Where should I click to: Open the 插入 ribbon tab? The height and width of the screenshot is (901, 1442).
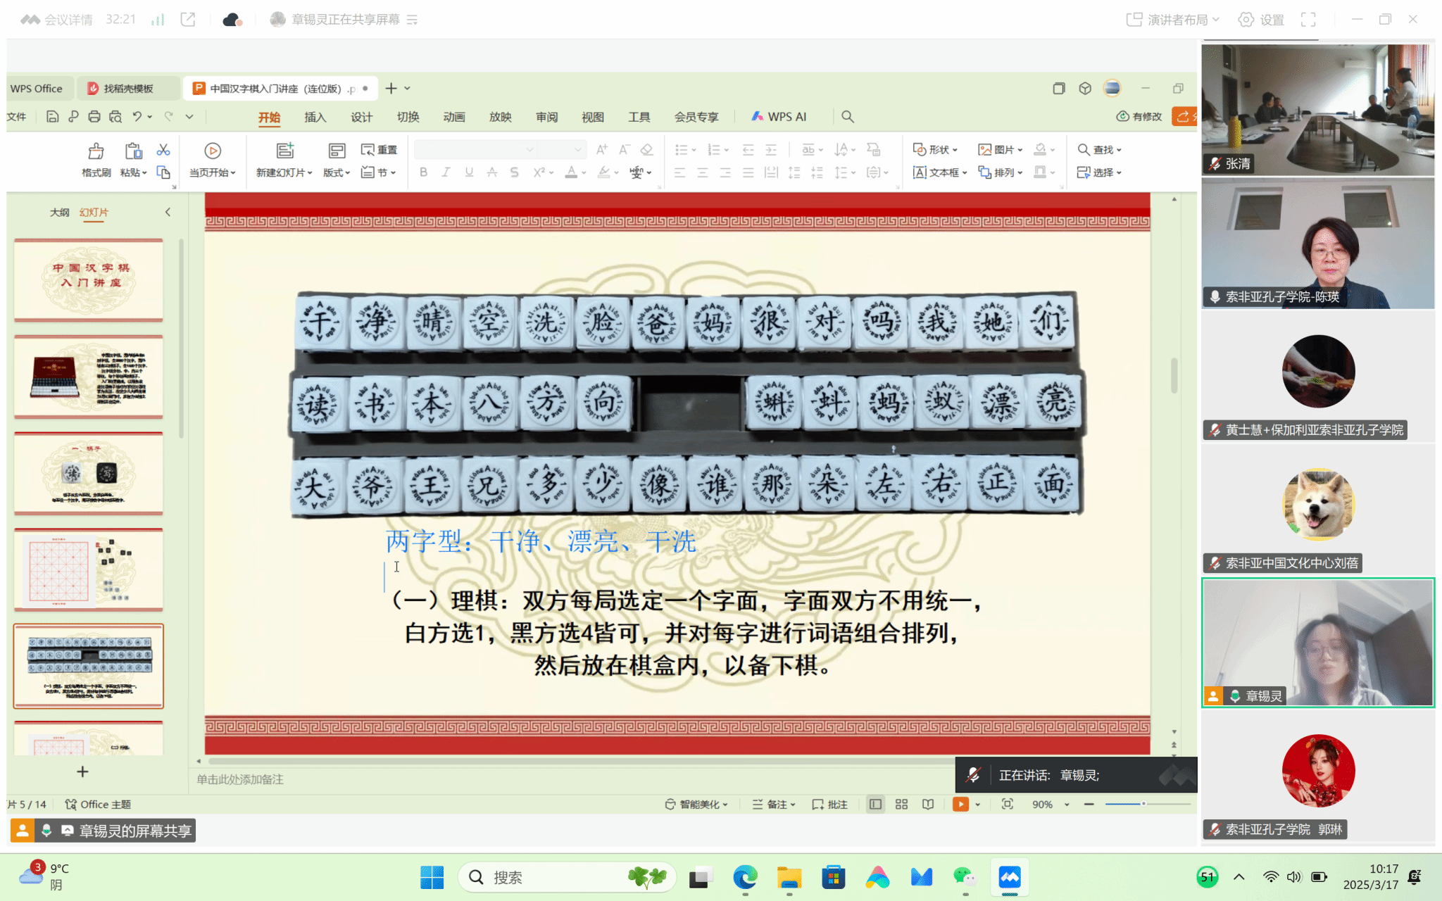[315, 117]
